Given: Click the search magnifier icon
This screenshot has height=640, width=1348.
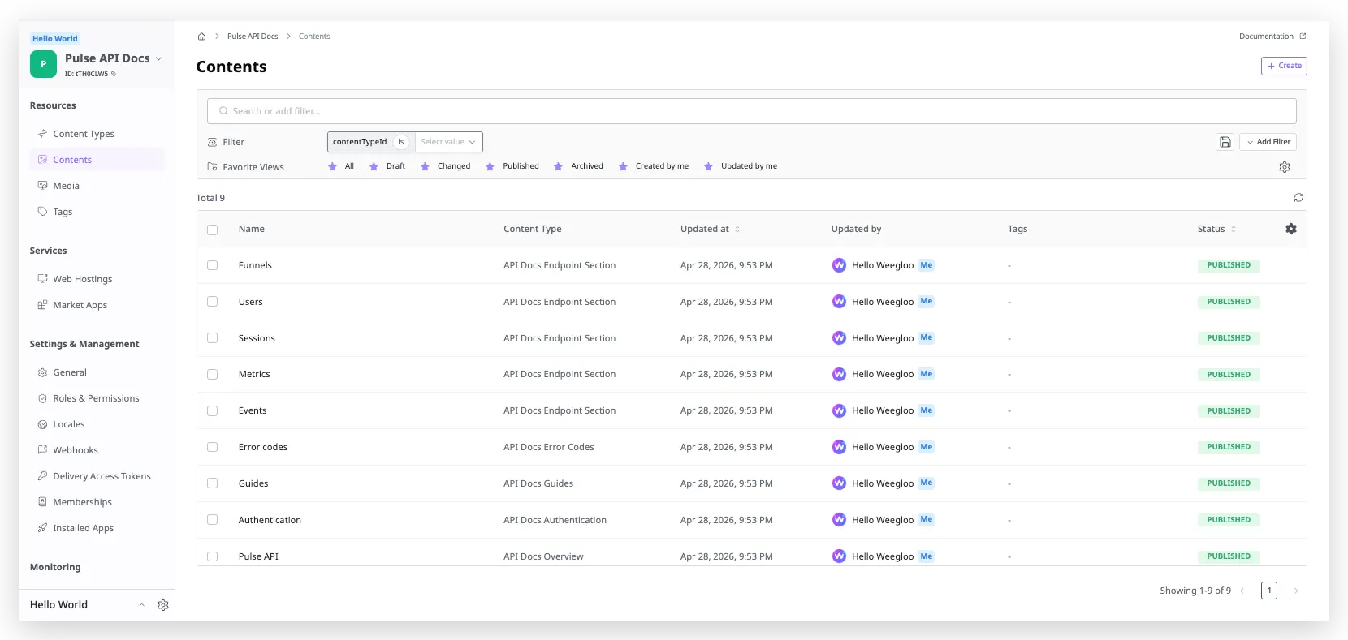Looking at the screenshot, I should click(223, 111).
